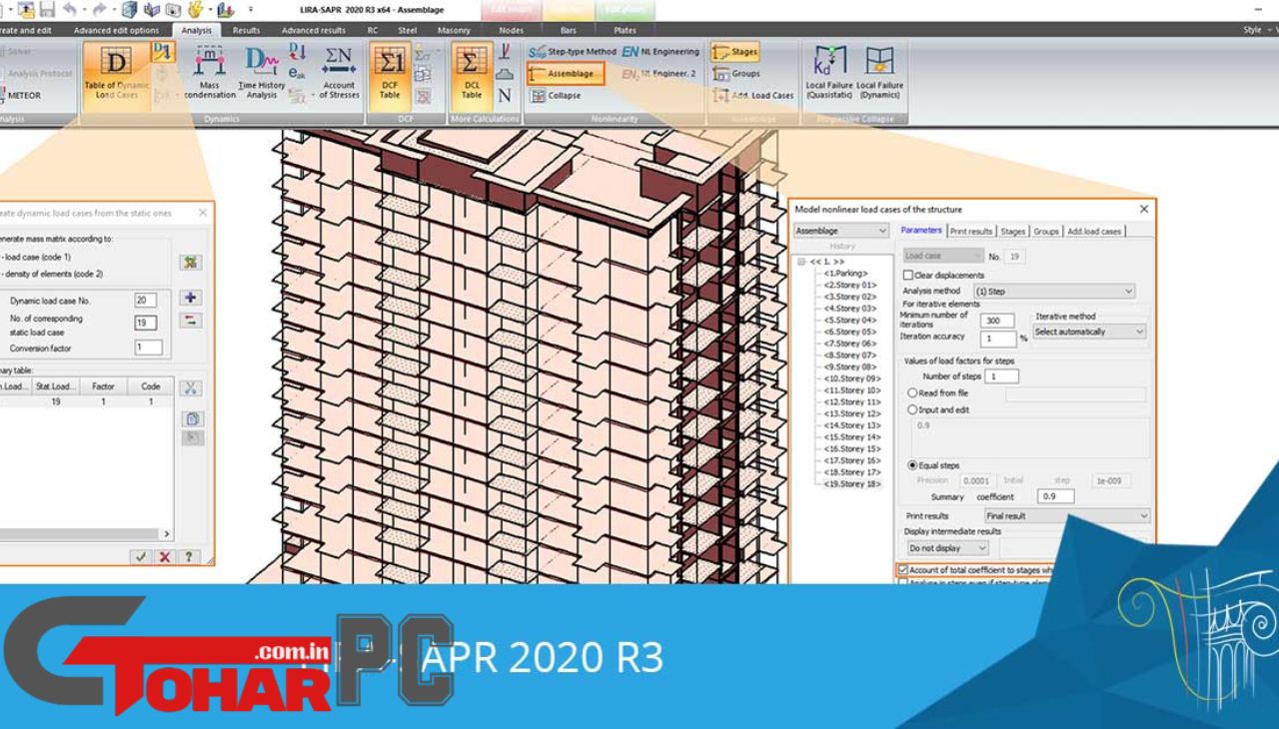
Task: Cancel dynamic dialog with red X icon
Action: pos(165,556)
